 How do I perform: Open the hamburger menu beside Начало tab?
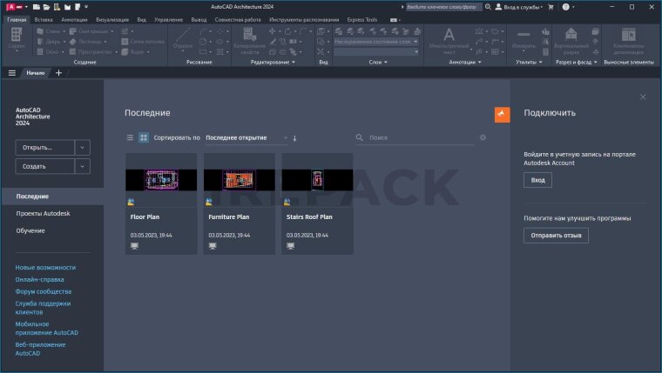tap(11, 73)
